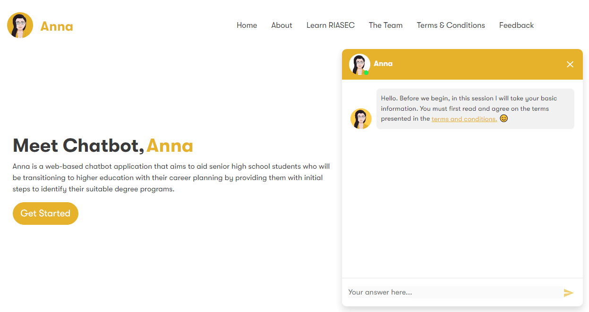The width and height of the screenshot is (589, 312).
Task: Click the green online status indicator
Action: coord(366,72)
